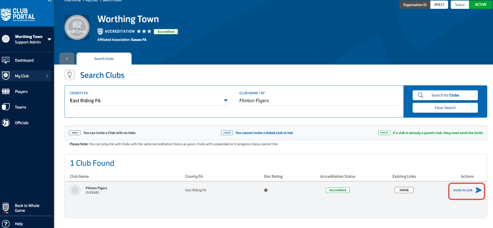Click the Players group icon
This screenshot has width=493, height=228.
6,91
